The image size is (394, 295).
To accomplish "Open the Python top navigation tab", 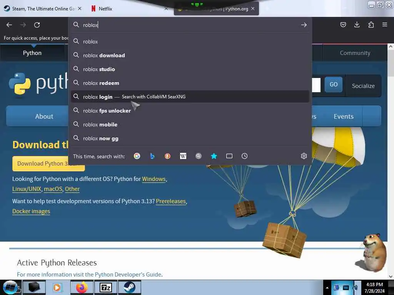I will [x=32, y=53].
